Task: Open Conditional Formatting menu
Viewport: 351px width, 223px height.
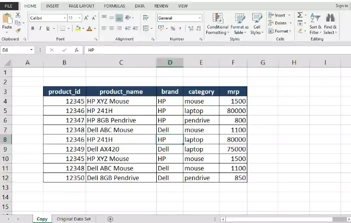Action: pyautogui.click(x=217, y=24)
